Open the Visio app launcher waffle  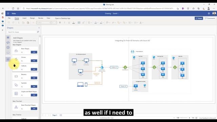tap(8, 14)
